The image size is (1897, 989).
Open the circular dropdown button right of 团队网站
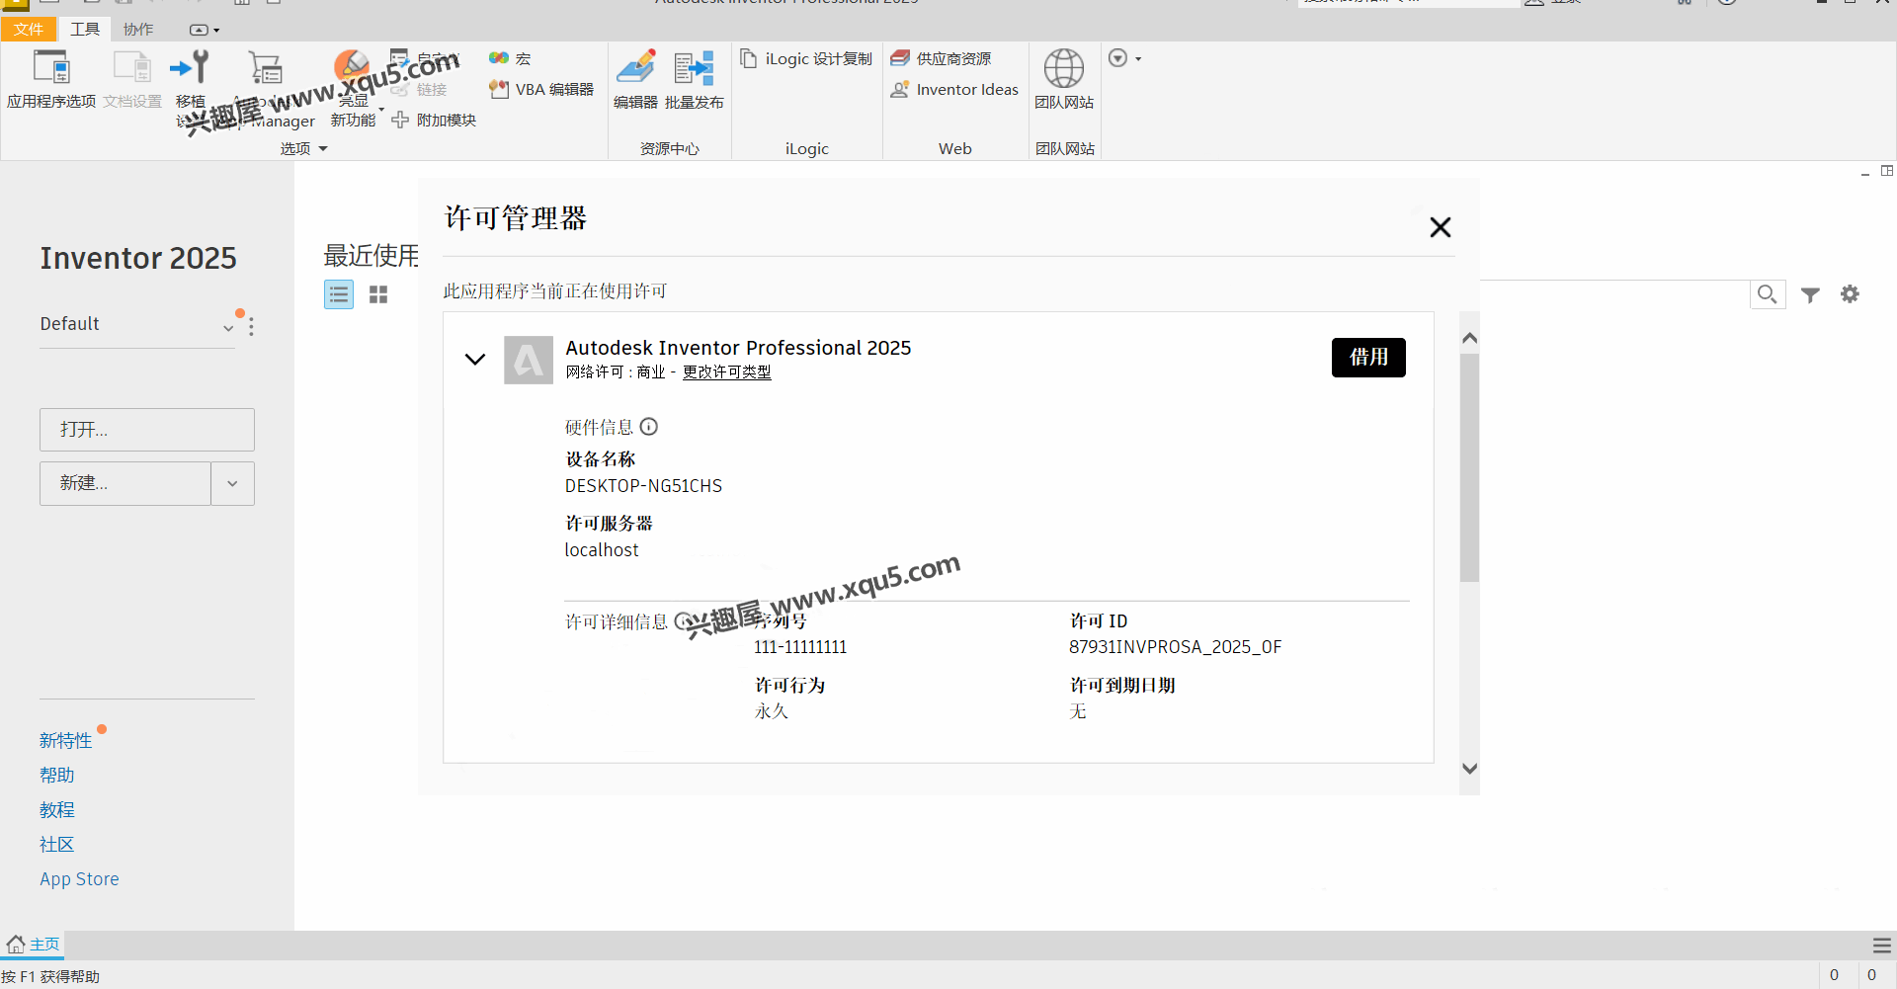point(1124,58)
